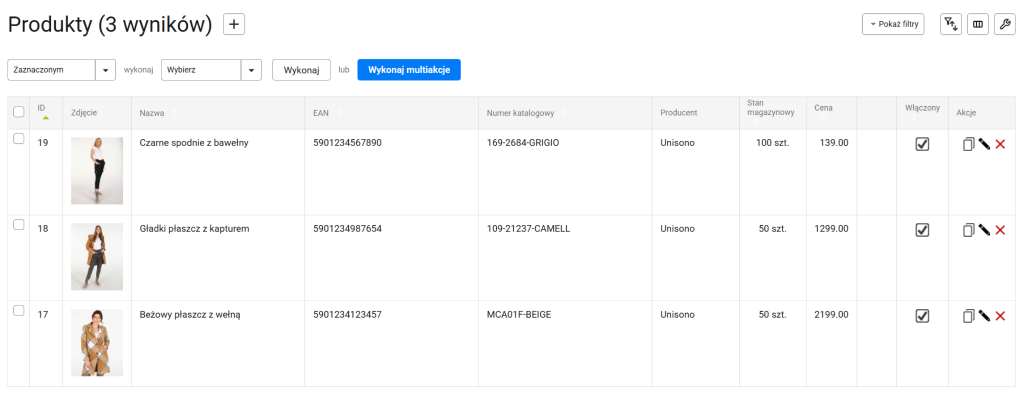Viewport: 1024px width, 395px height.
Task: Expand Pokaż filtry panel
Action: 893,24
